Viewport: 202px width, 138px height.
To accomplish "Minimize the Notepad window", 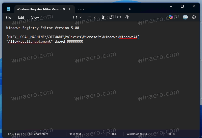I will click(171, 6).
